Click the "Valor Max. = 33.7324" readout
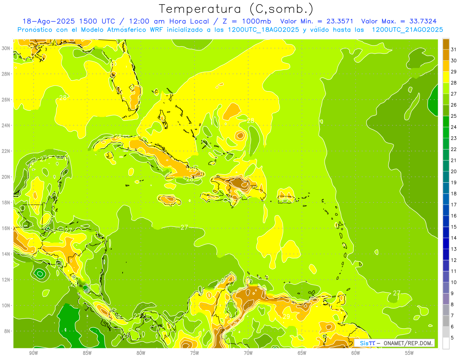This screenshot has height=358, width=464. coord(399,21)
